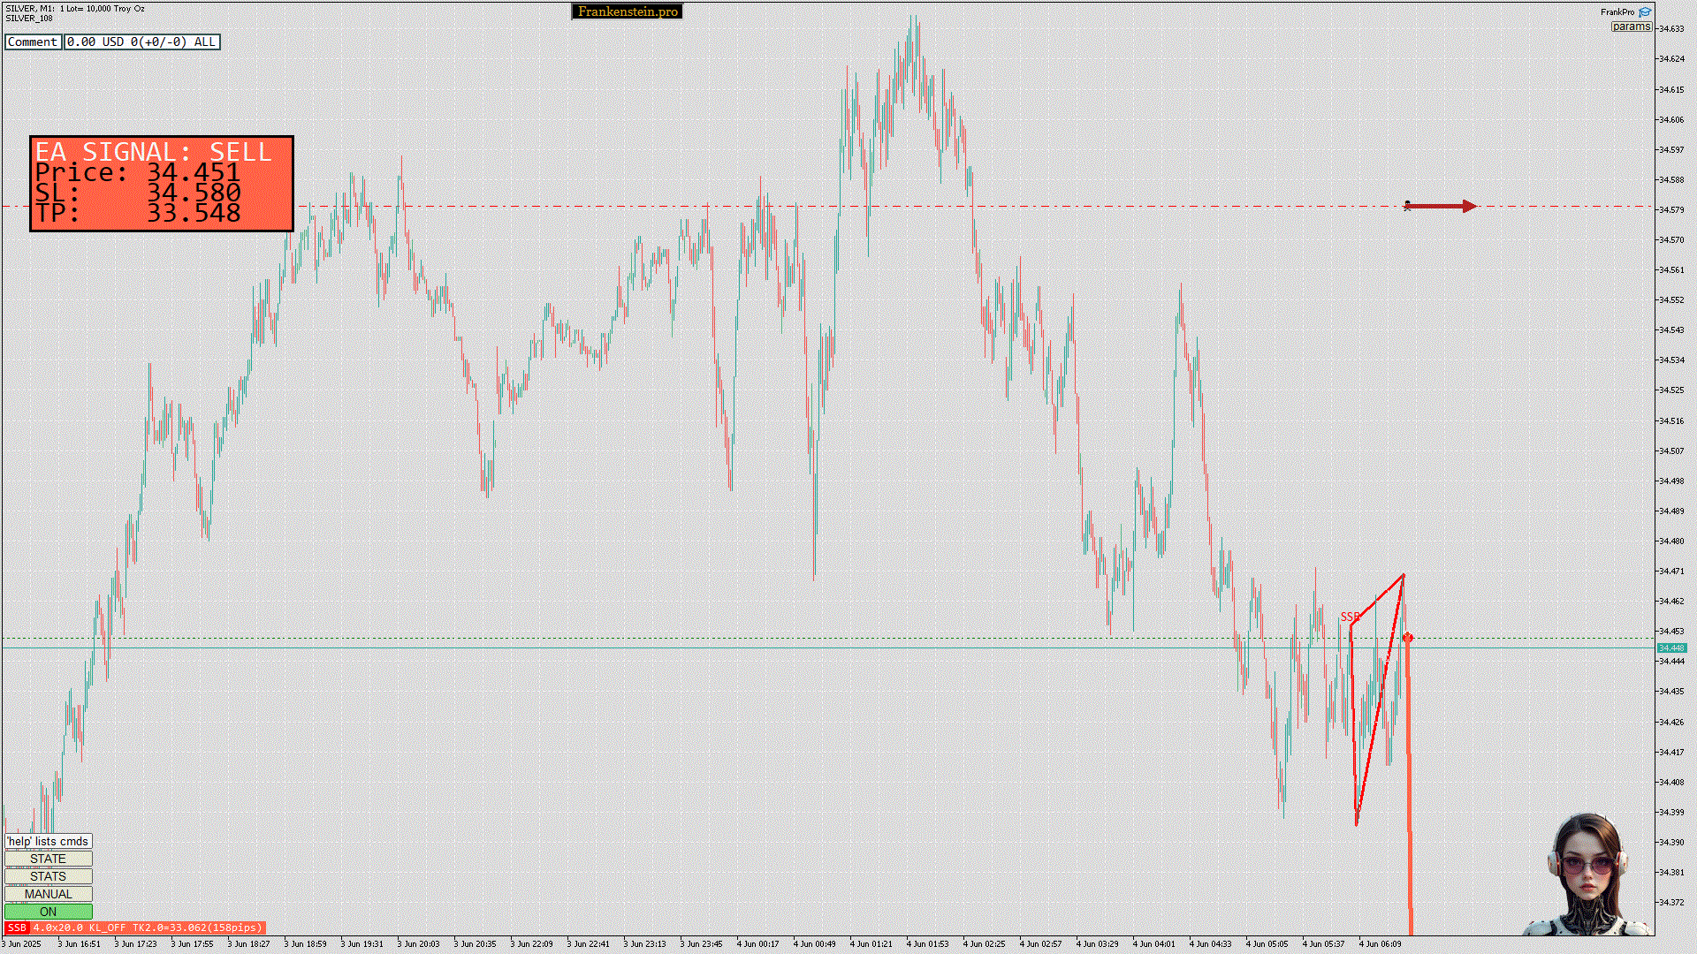Screen dimensions: 1697x954
Task: Click the 'help' lists cmds input field
Action: 49,841
